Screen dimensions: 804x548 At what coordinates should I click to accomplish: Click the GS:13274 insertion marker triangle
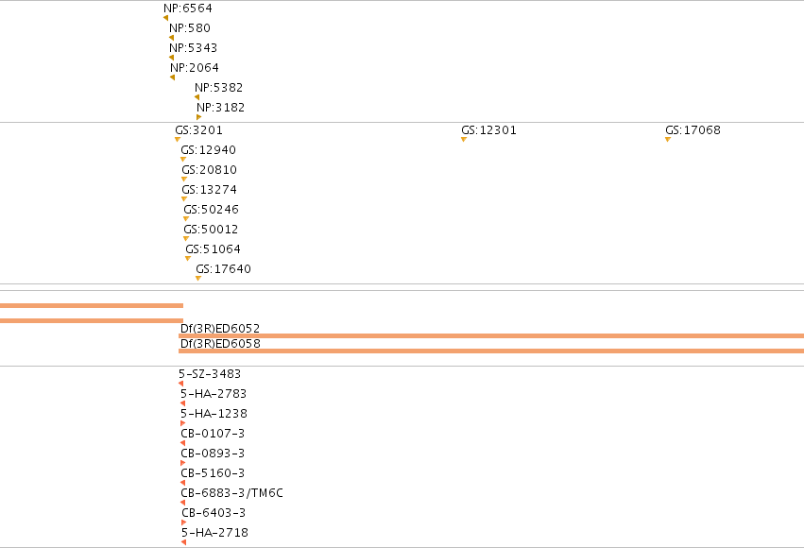click(184, 199)
